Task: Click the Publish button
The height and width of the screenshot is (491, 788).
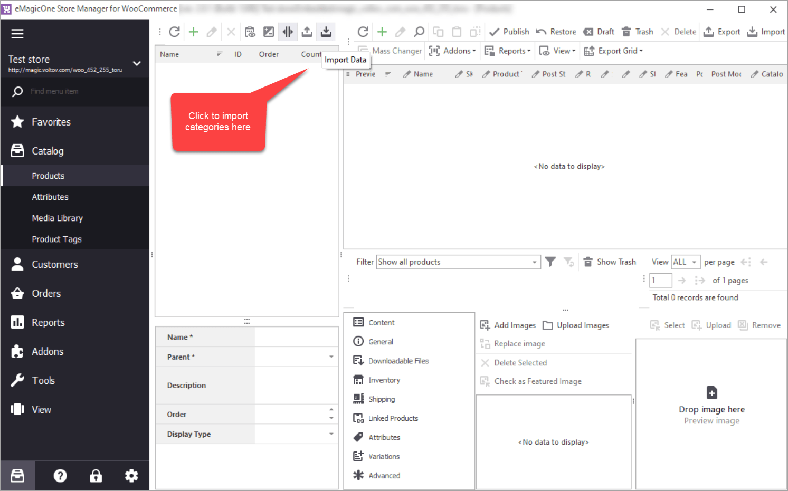Action: [509, 32]
